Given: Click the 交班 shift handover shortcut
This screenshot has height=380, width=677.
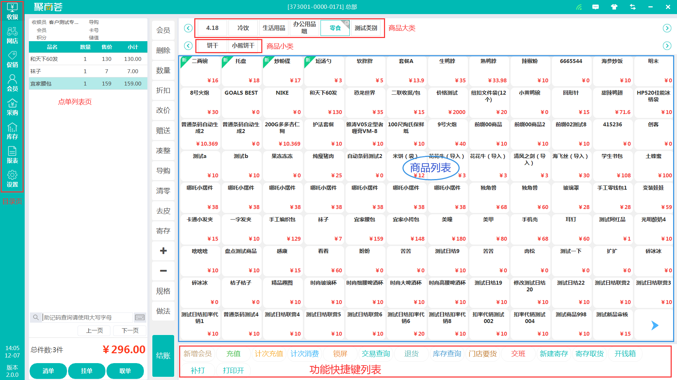Looking at the screenshot, I should [x=518, y=354].
